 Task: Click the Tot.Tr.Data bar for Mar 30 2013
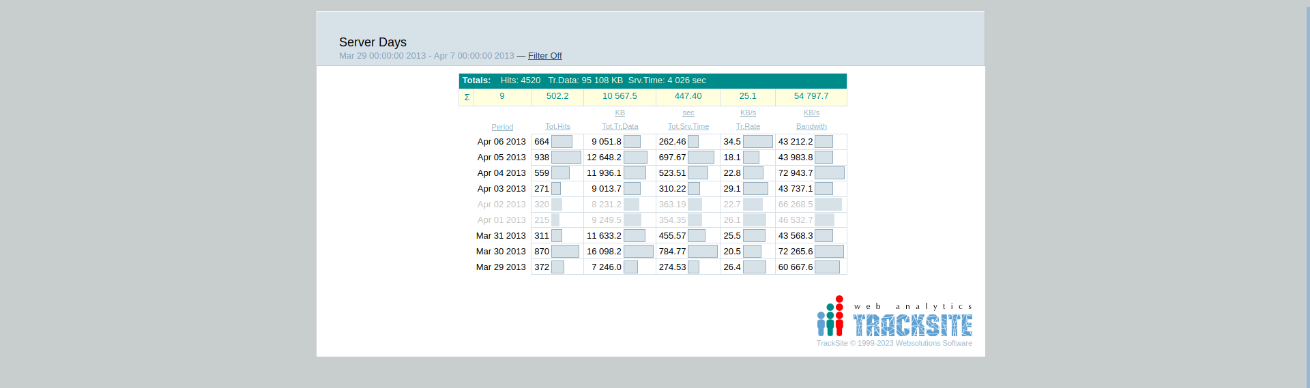[x=638, y=252]
